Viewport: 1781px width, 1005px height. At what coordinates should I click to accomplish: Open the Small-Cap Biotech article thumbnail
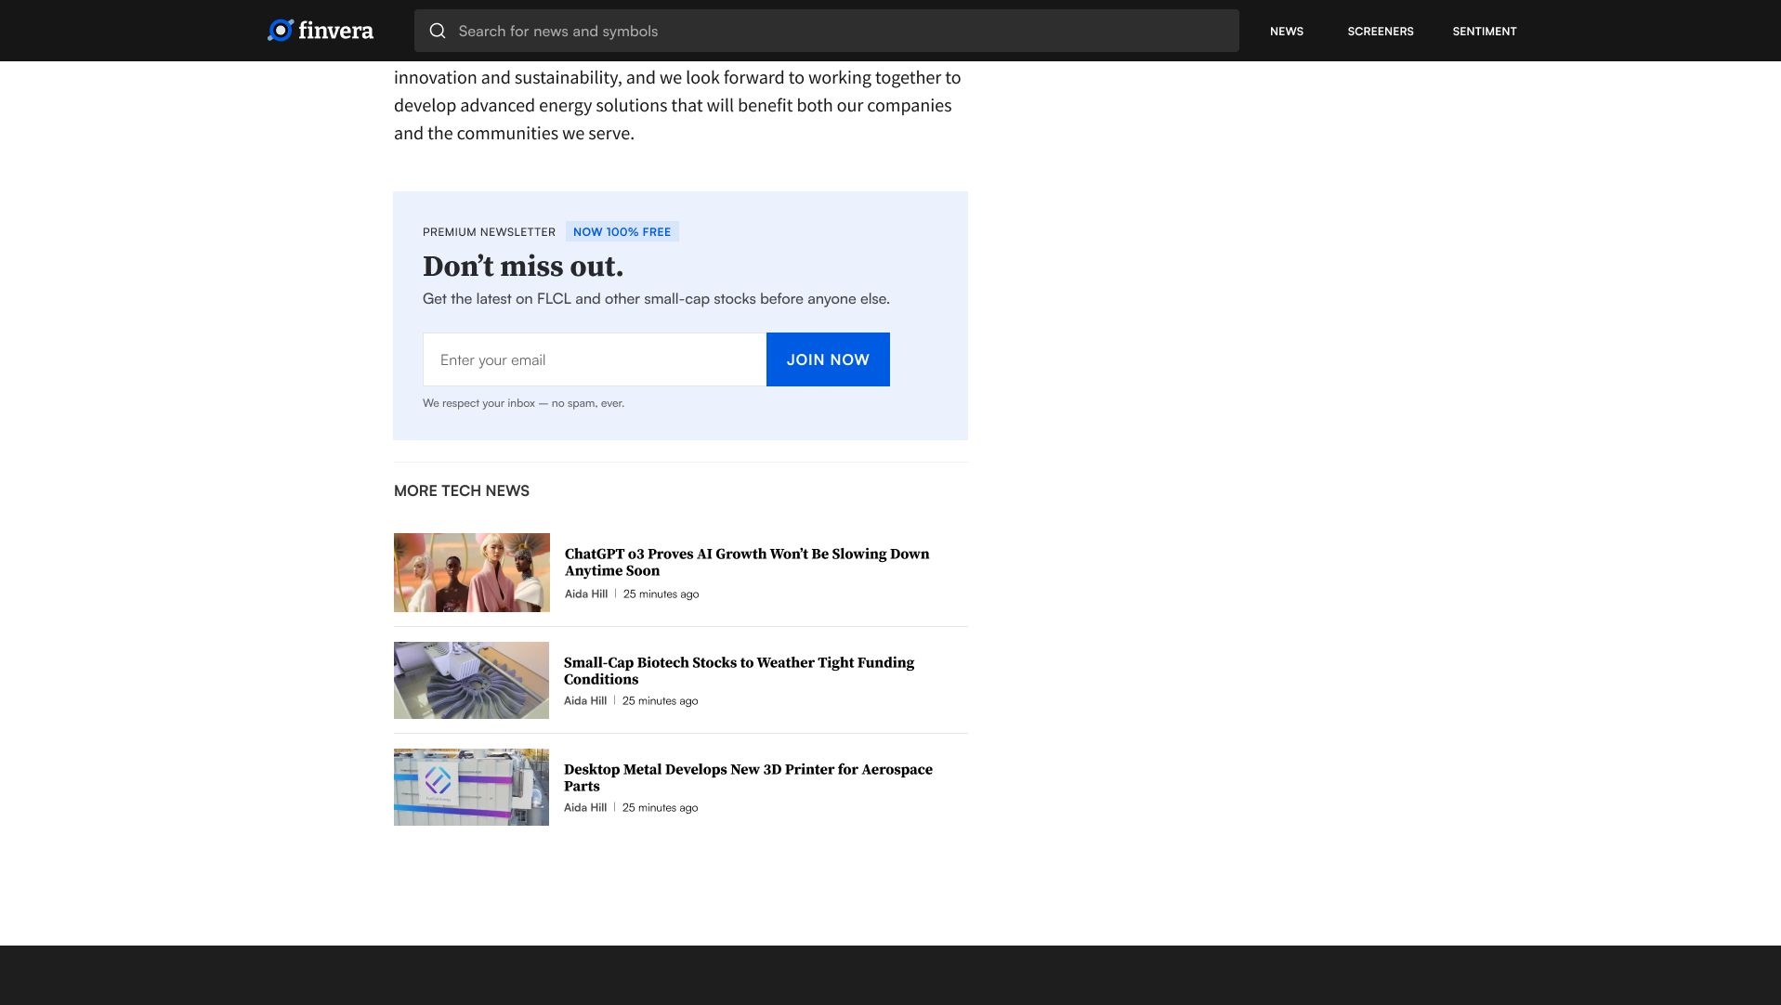tap(471, 680)
